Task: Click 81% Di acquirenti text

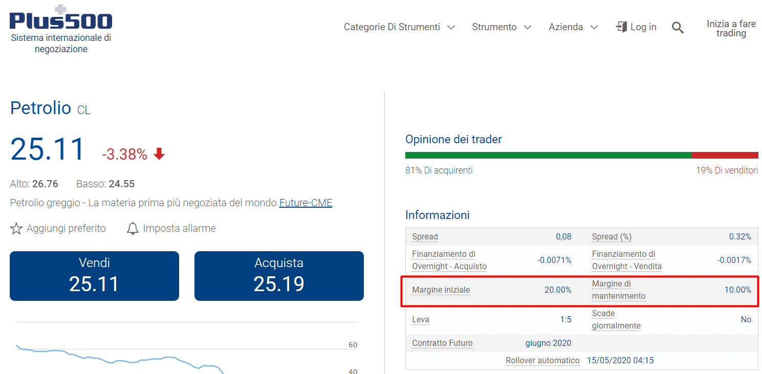Action: coord(439,170)
